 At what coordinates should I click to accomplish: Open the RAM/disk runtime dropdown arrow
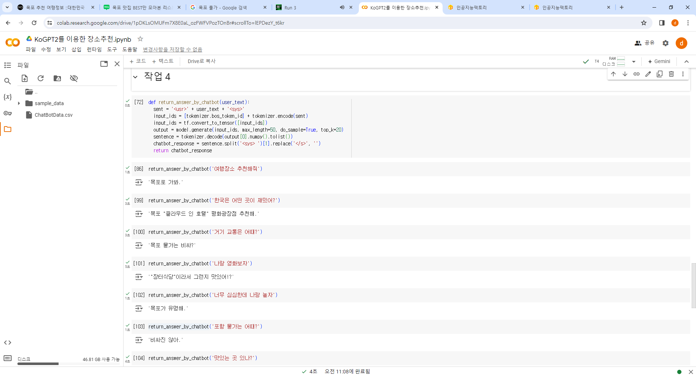634,62
